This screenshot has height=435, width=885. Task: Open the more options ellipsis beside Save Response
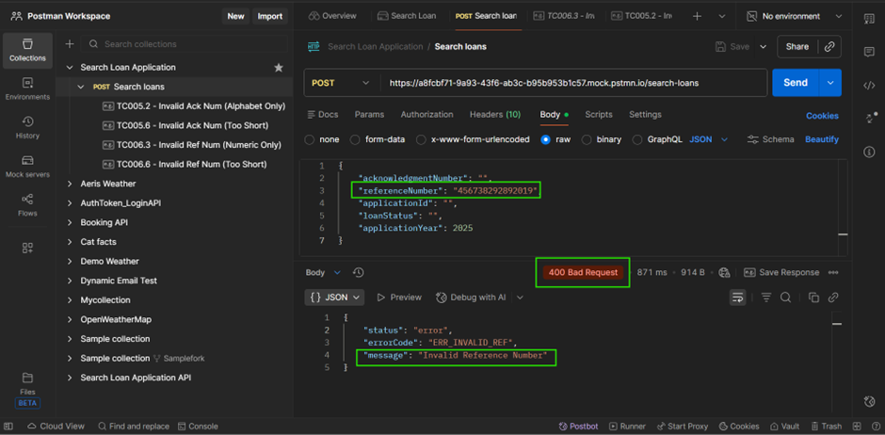pyautogui.click(x=833, y=272)
